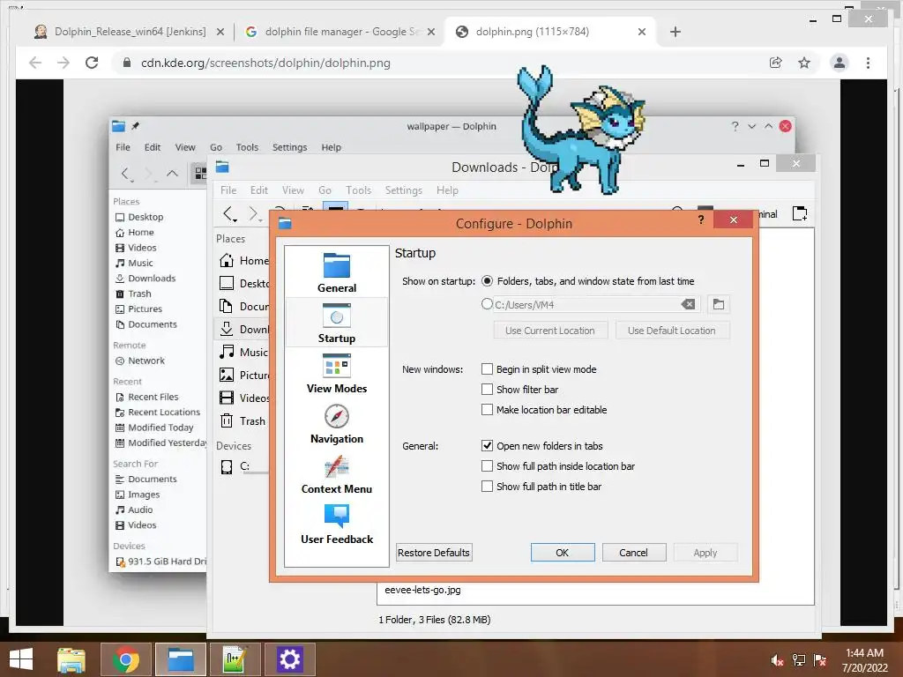Open Edit menu in Downloads Dolphin window
This screenshot has height=677, width=903.
tap(259, 190)
